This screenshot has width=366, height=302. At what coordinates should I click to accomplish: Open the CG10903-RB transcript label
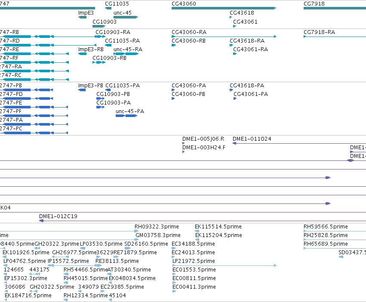pyautogui.click(x=109, y=58)
